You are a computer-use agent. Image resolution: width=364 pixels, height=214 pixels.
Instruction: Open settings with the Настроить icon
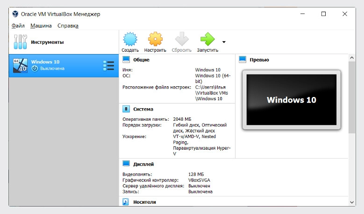pos(155,39)
